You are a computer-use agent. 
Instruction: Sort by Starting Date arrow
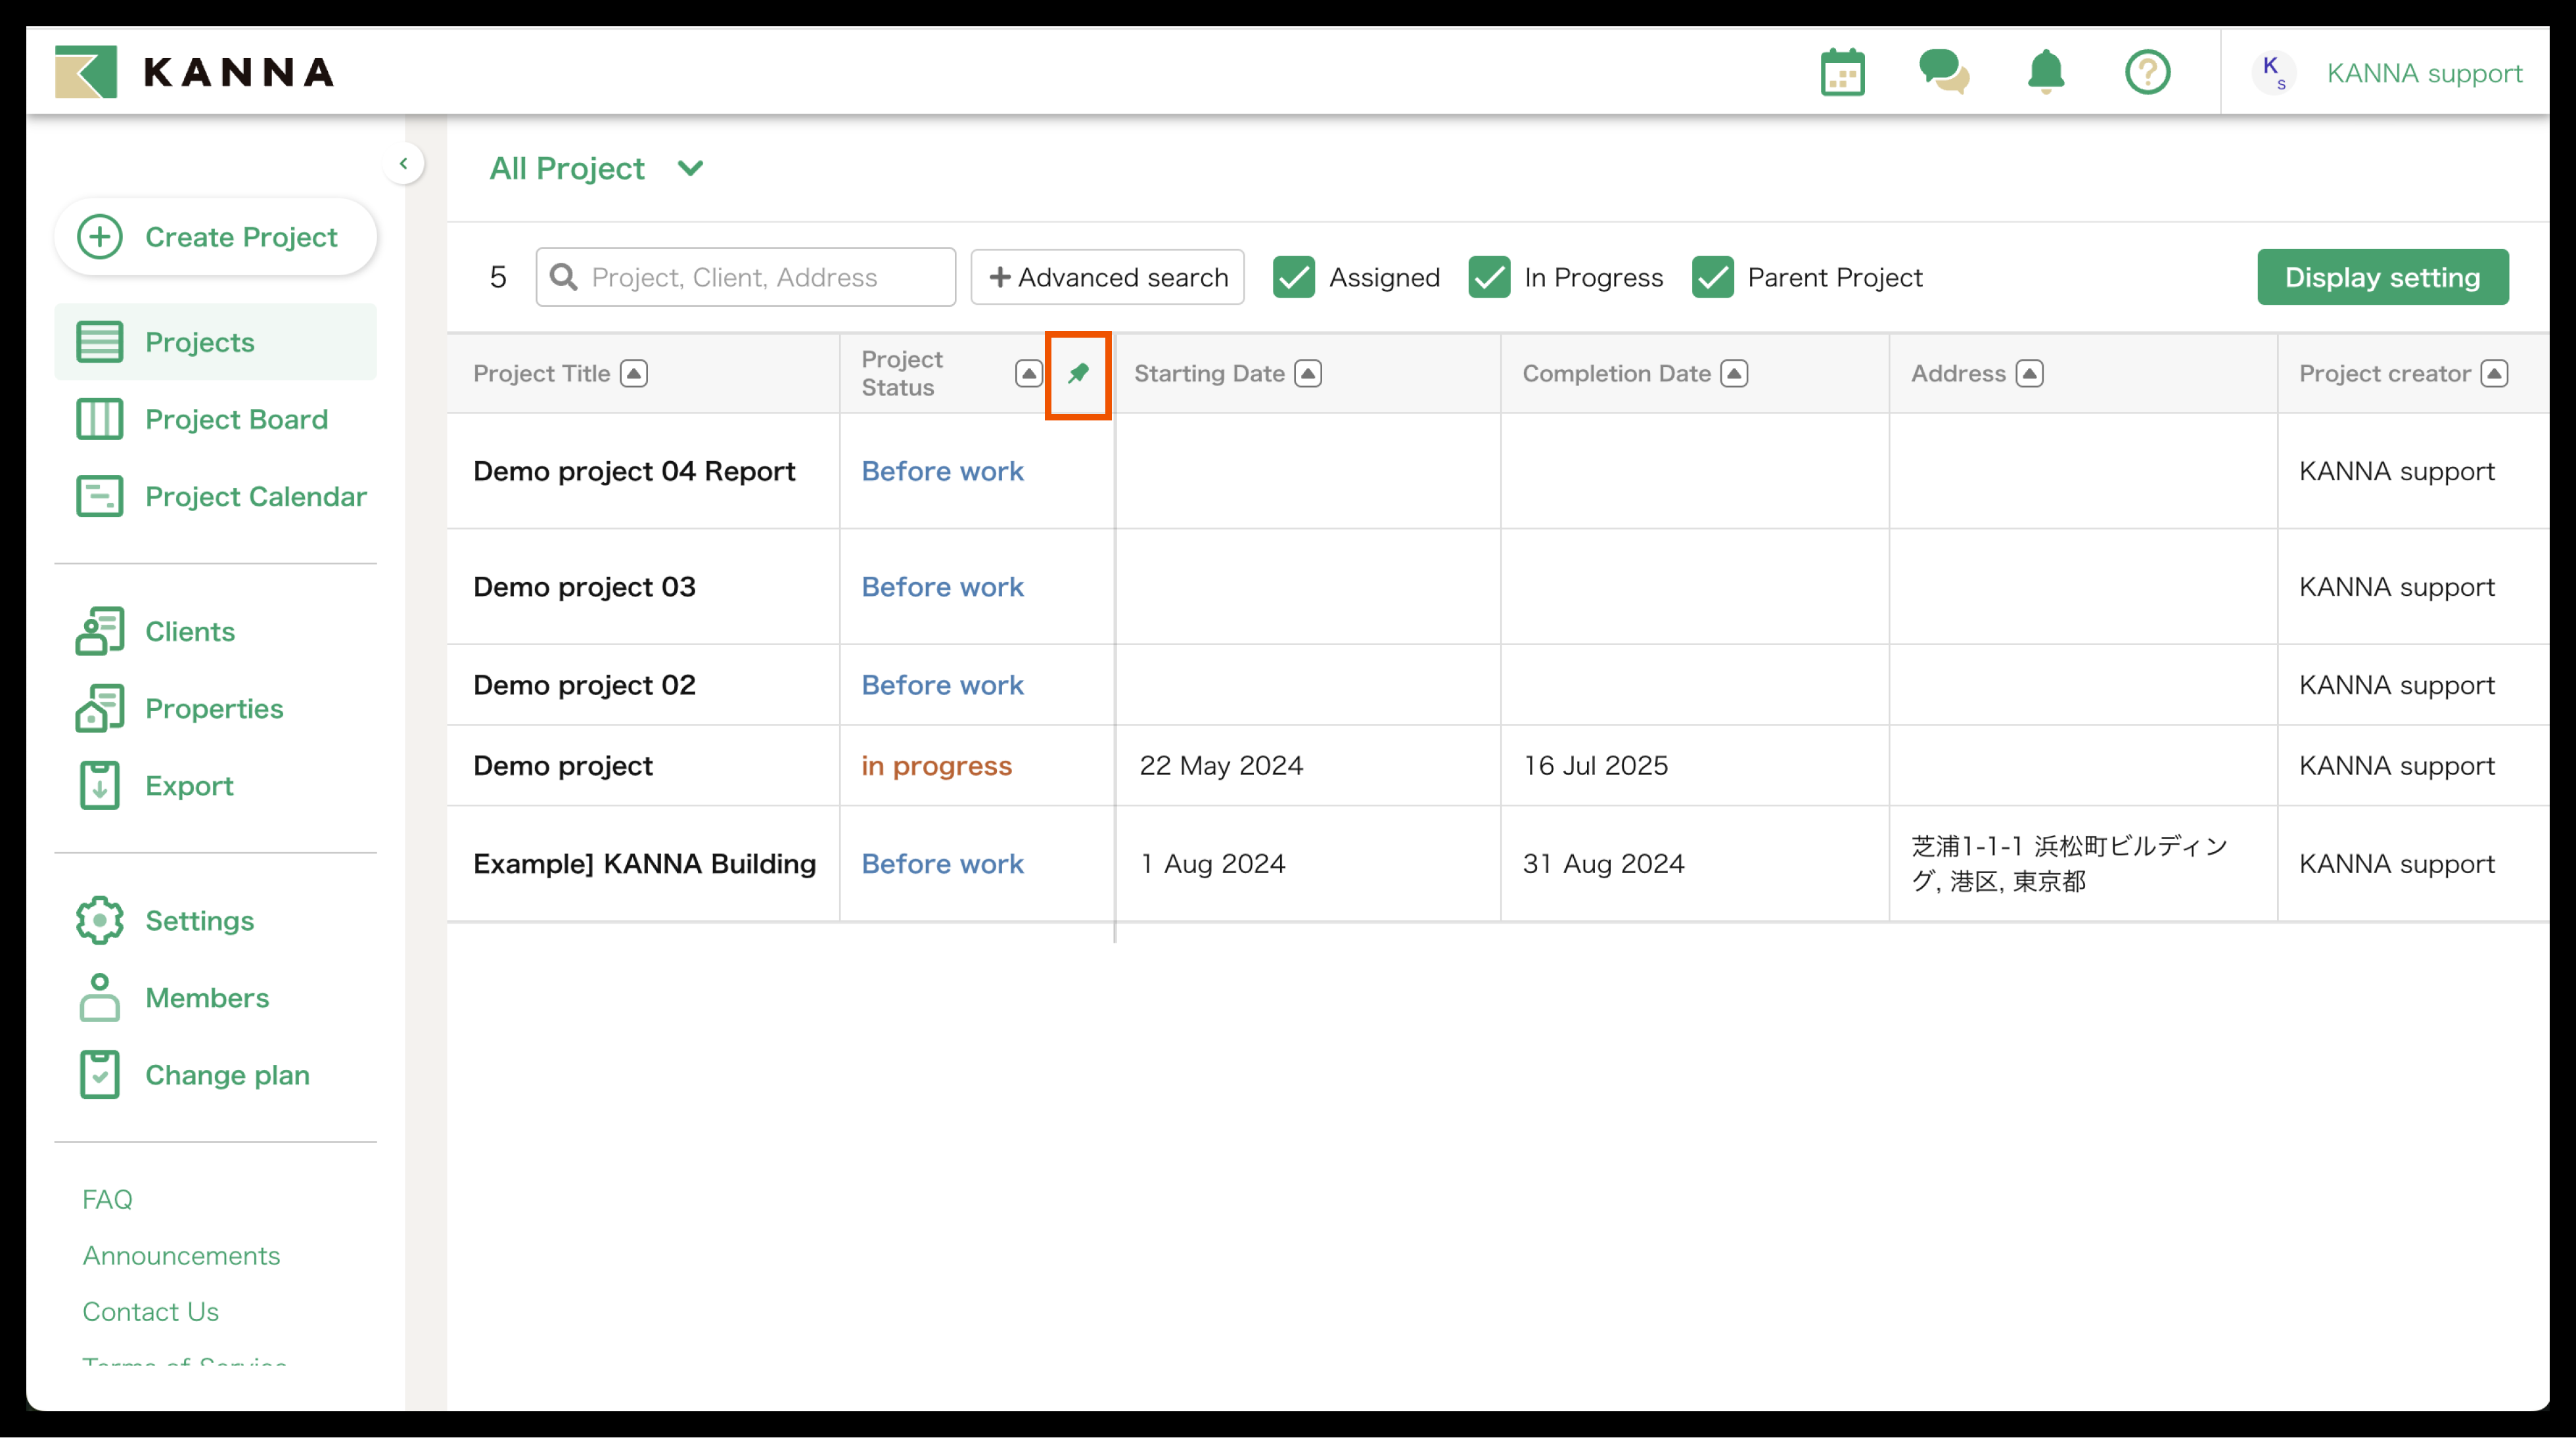pyautogui.click(x=1308, y=374)
